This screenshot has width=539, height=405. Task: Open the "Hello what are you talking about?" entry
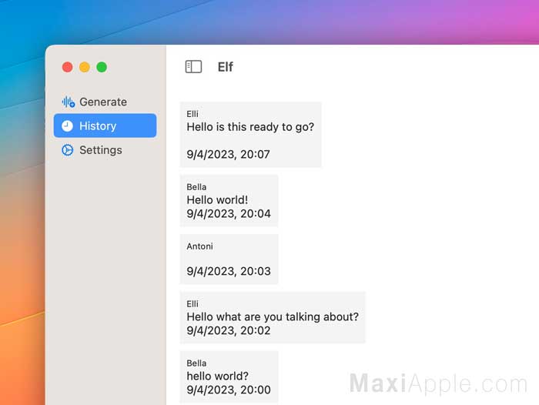point(273,316)
